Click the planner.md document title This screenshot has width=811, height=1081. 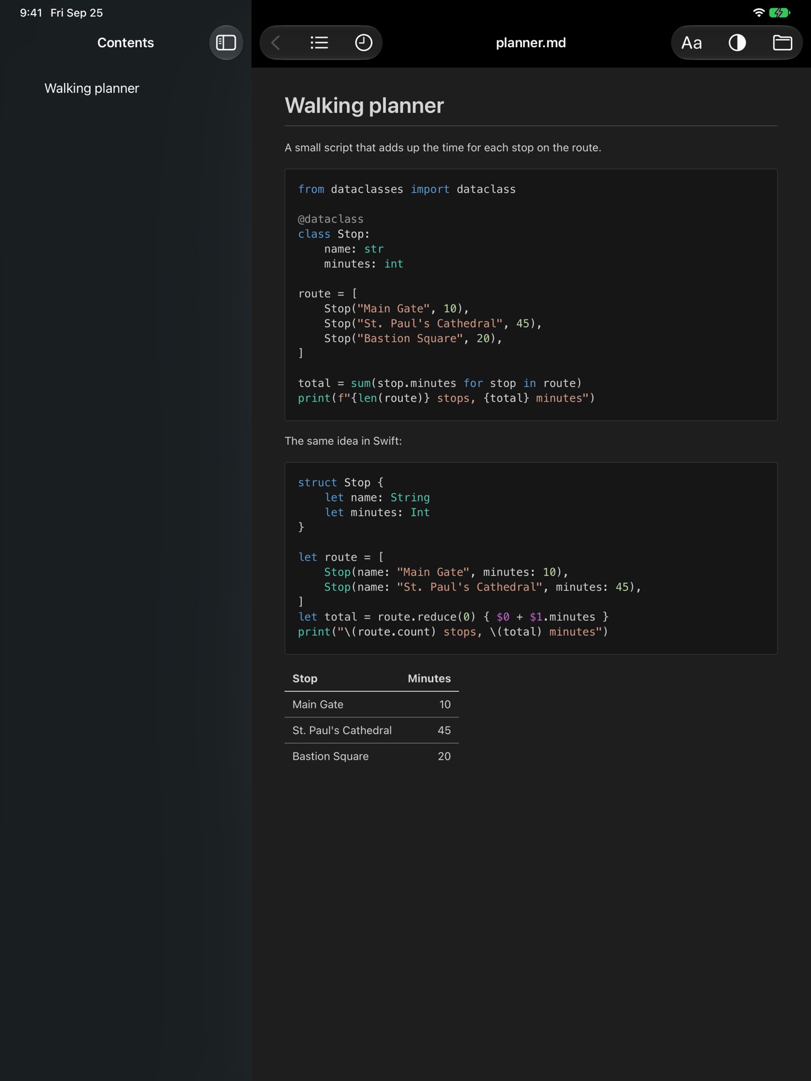point(531,43)
